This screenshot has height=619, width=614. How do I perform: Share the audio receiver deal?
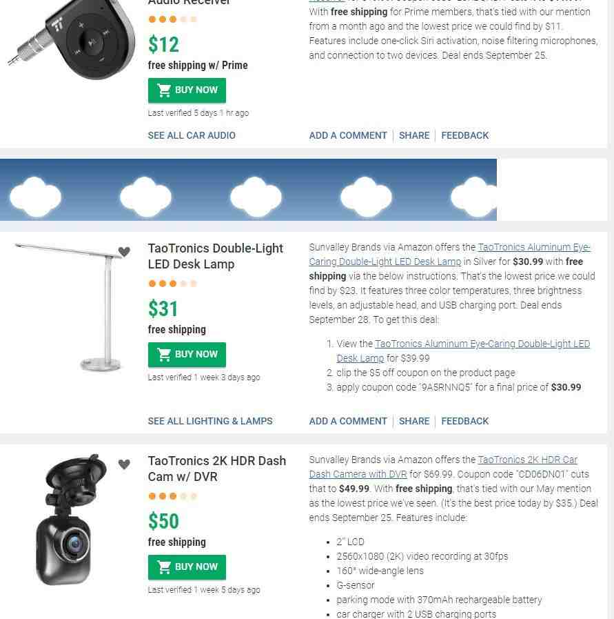point(414,135)
